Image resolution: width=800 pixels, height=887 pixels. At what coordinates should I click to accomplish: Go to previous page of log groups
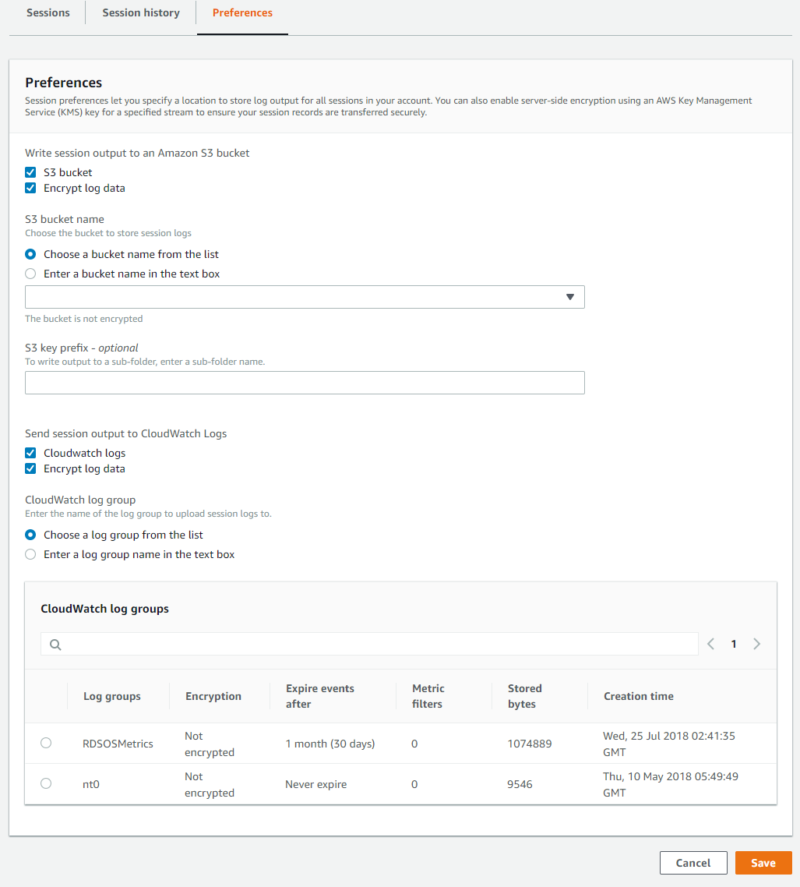click(x=710, y=644)
